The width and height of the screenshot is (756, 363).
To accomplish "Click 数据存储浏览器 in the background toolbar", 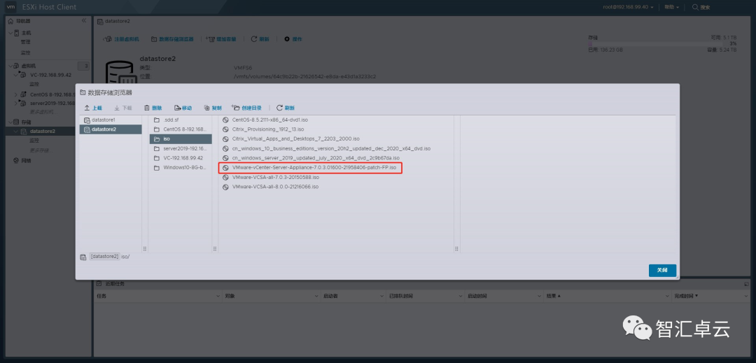I will point(173,39).
